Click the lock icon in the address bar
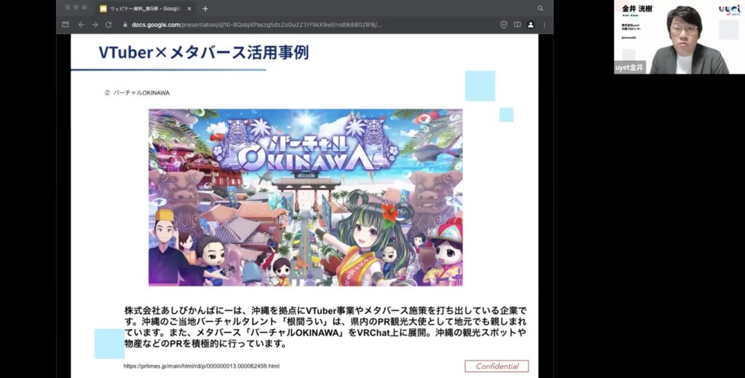The height and width of the screenshot is (378, 745). pyautogui.click(x=125, y=25)
